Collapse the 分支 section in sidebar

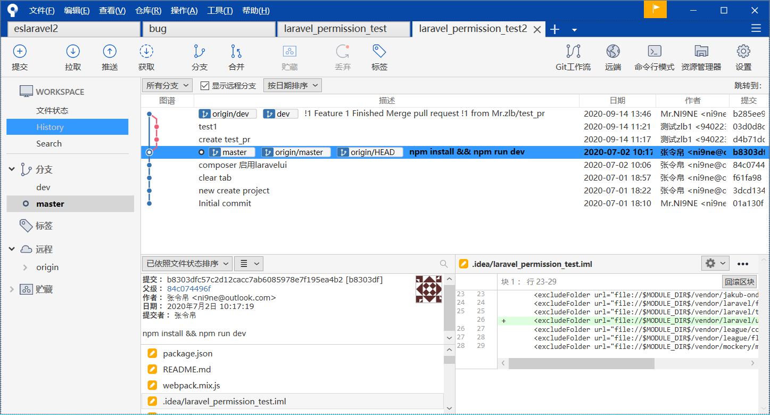(12, 169)
